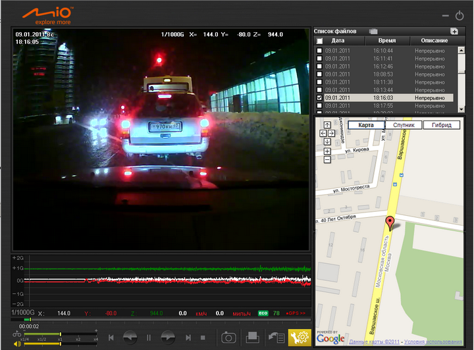The width and height of the screenshot is (474, 350).
Task: Click the video progress bar marker
Action: pyautogui.click(x=30, y=319)
